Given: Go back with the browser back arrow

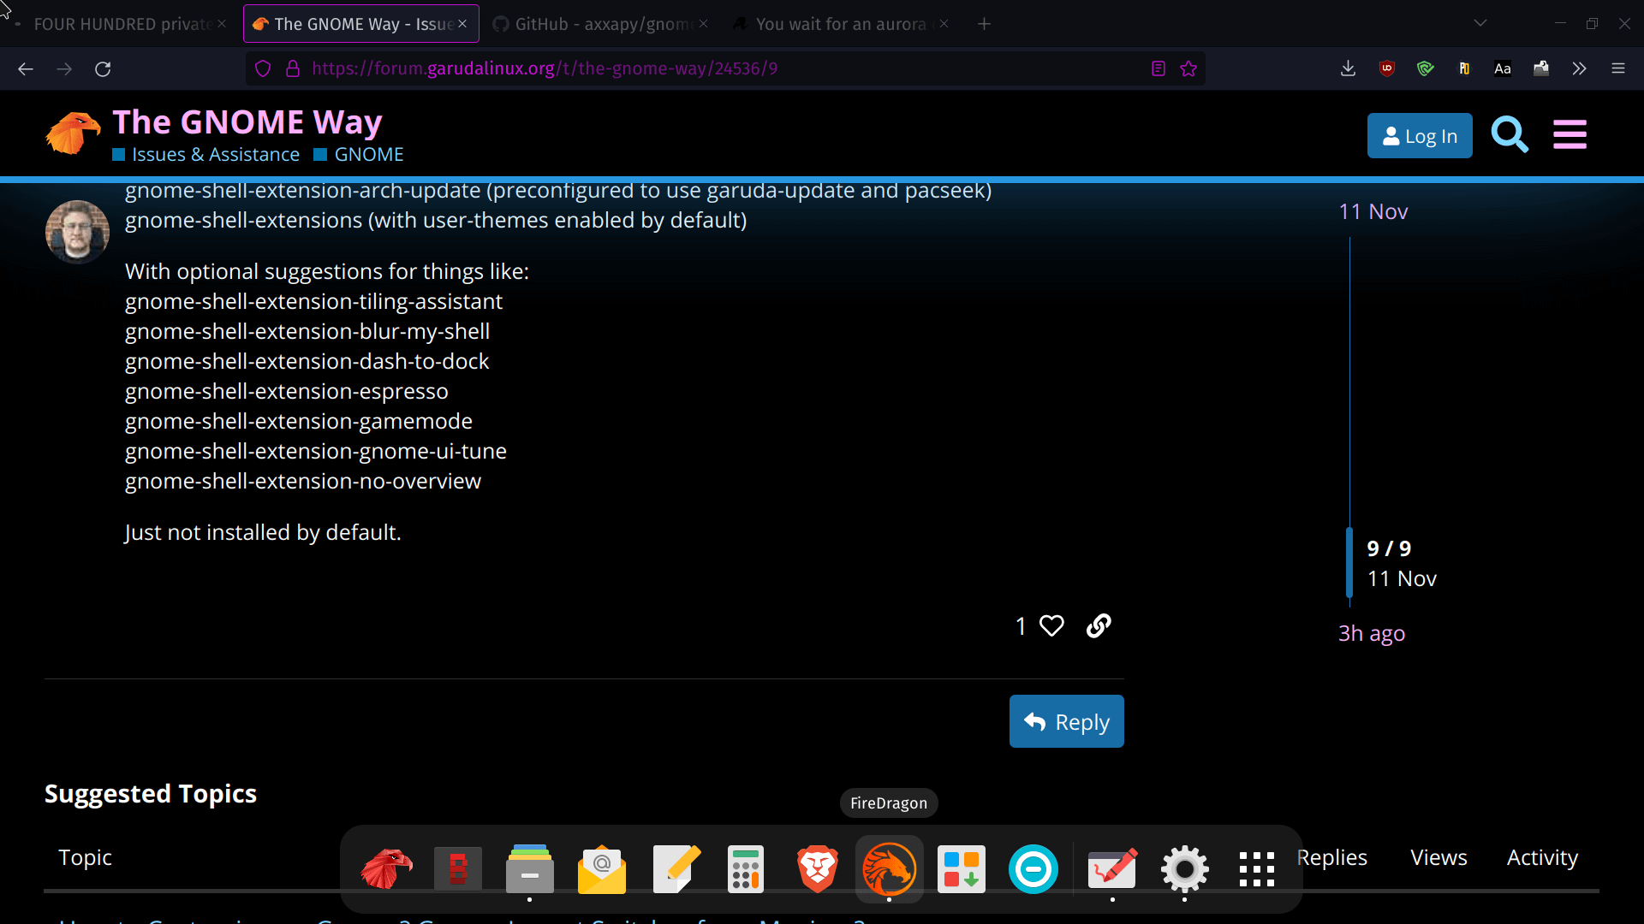Looking at the screenshot, I should pos(26,68).
